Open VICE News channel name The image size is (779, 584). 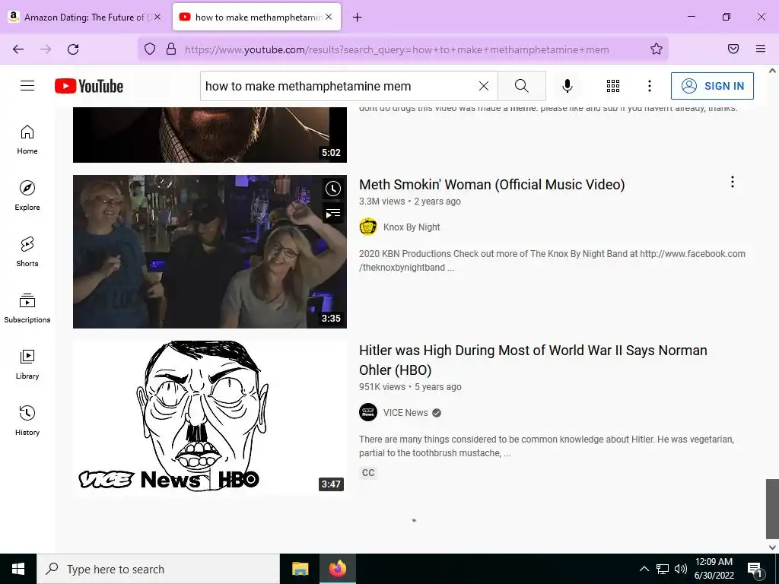coord(405,413)
